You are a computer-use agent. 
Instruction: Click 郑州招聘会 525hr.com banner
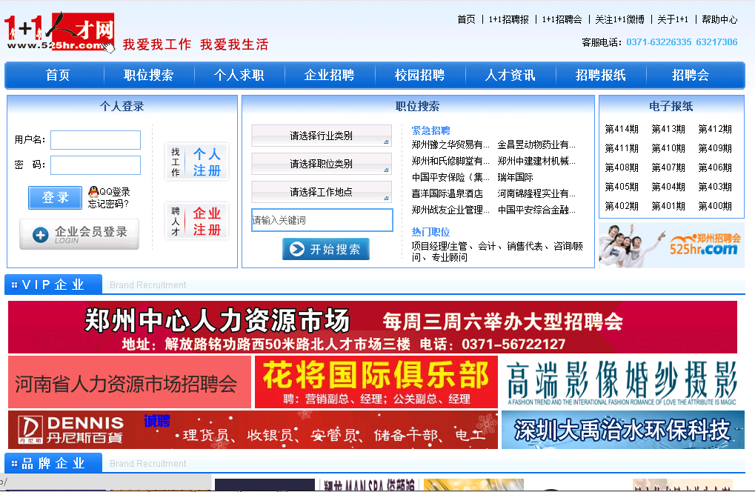(672, 245)
